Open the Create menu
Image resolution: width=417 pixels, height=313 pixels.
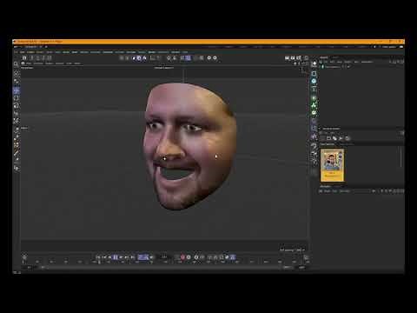tap(30, 52)
